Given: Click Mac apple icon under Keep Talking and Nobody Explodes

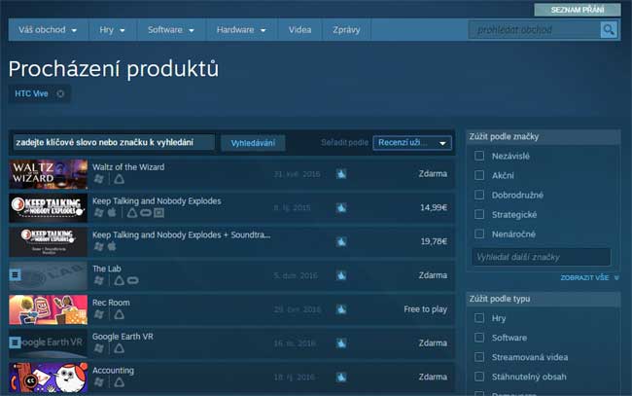Looking at the screenshot, I should tap(112, 212).
